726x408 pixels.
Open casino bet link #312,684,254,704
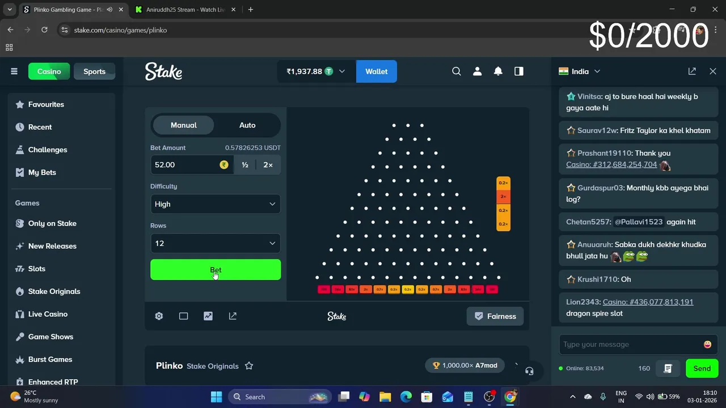(611, 164)
